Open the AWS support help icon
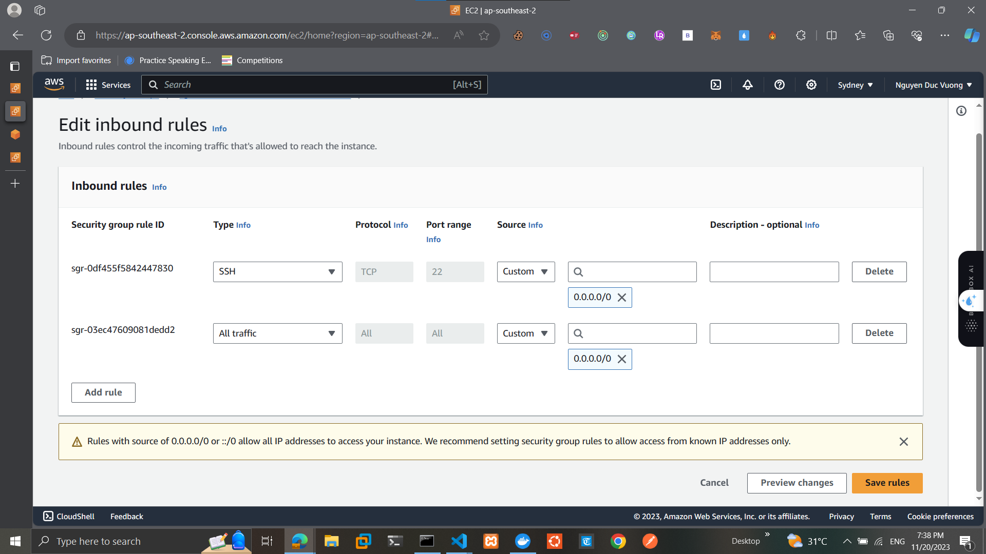This screenshot has height=554, width=986. 780,85
